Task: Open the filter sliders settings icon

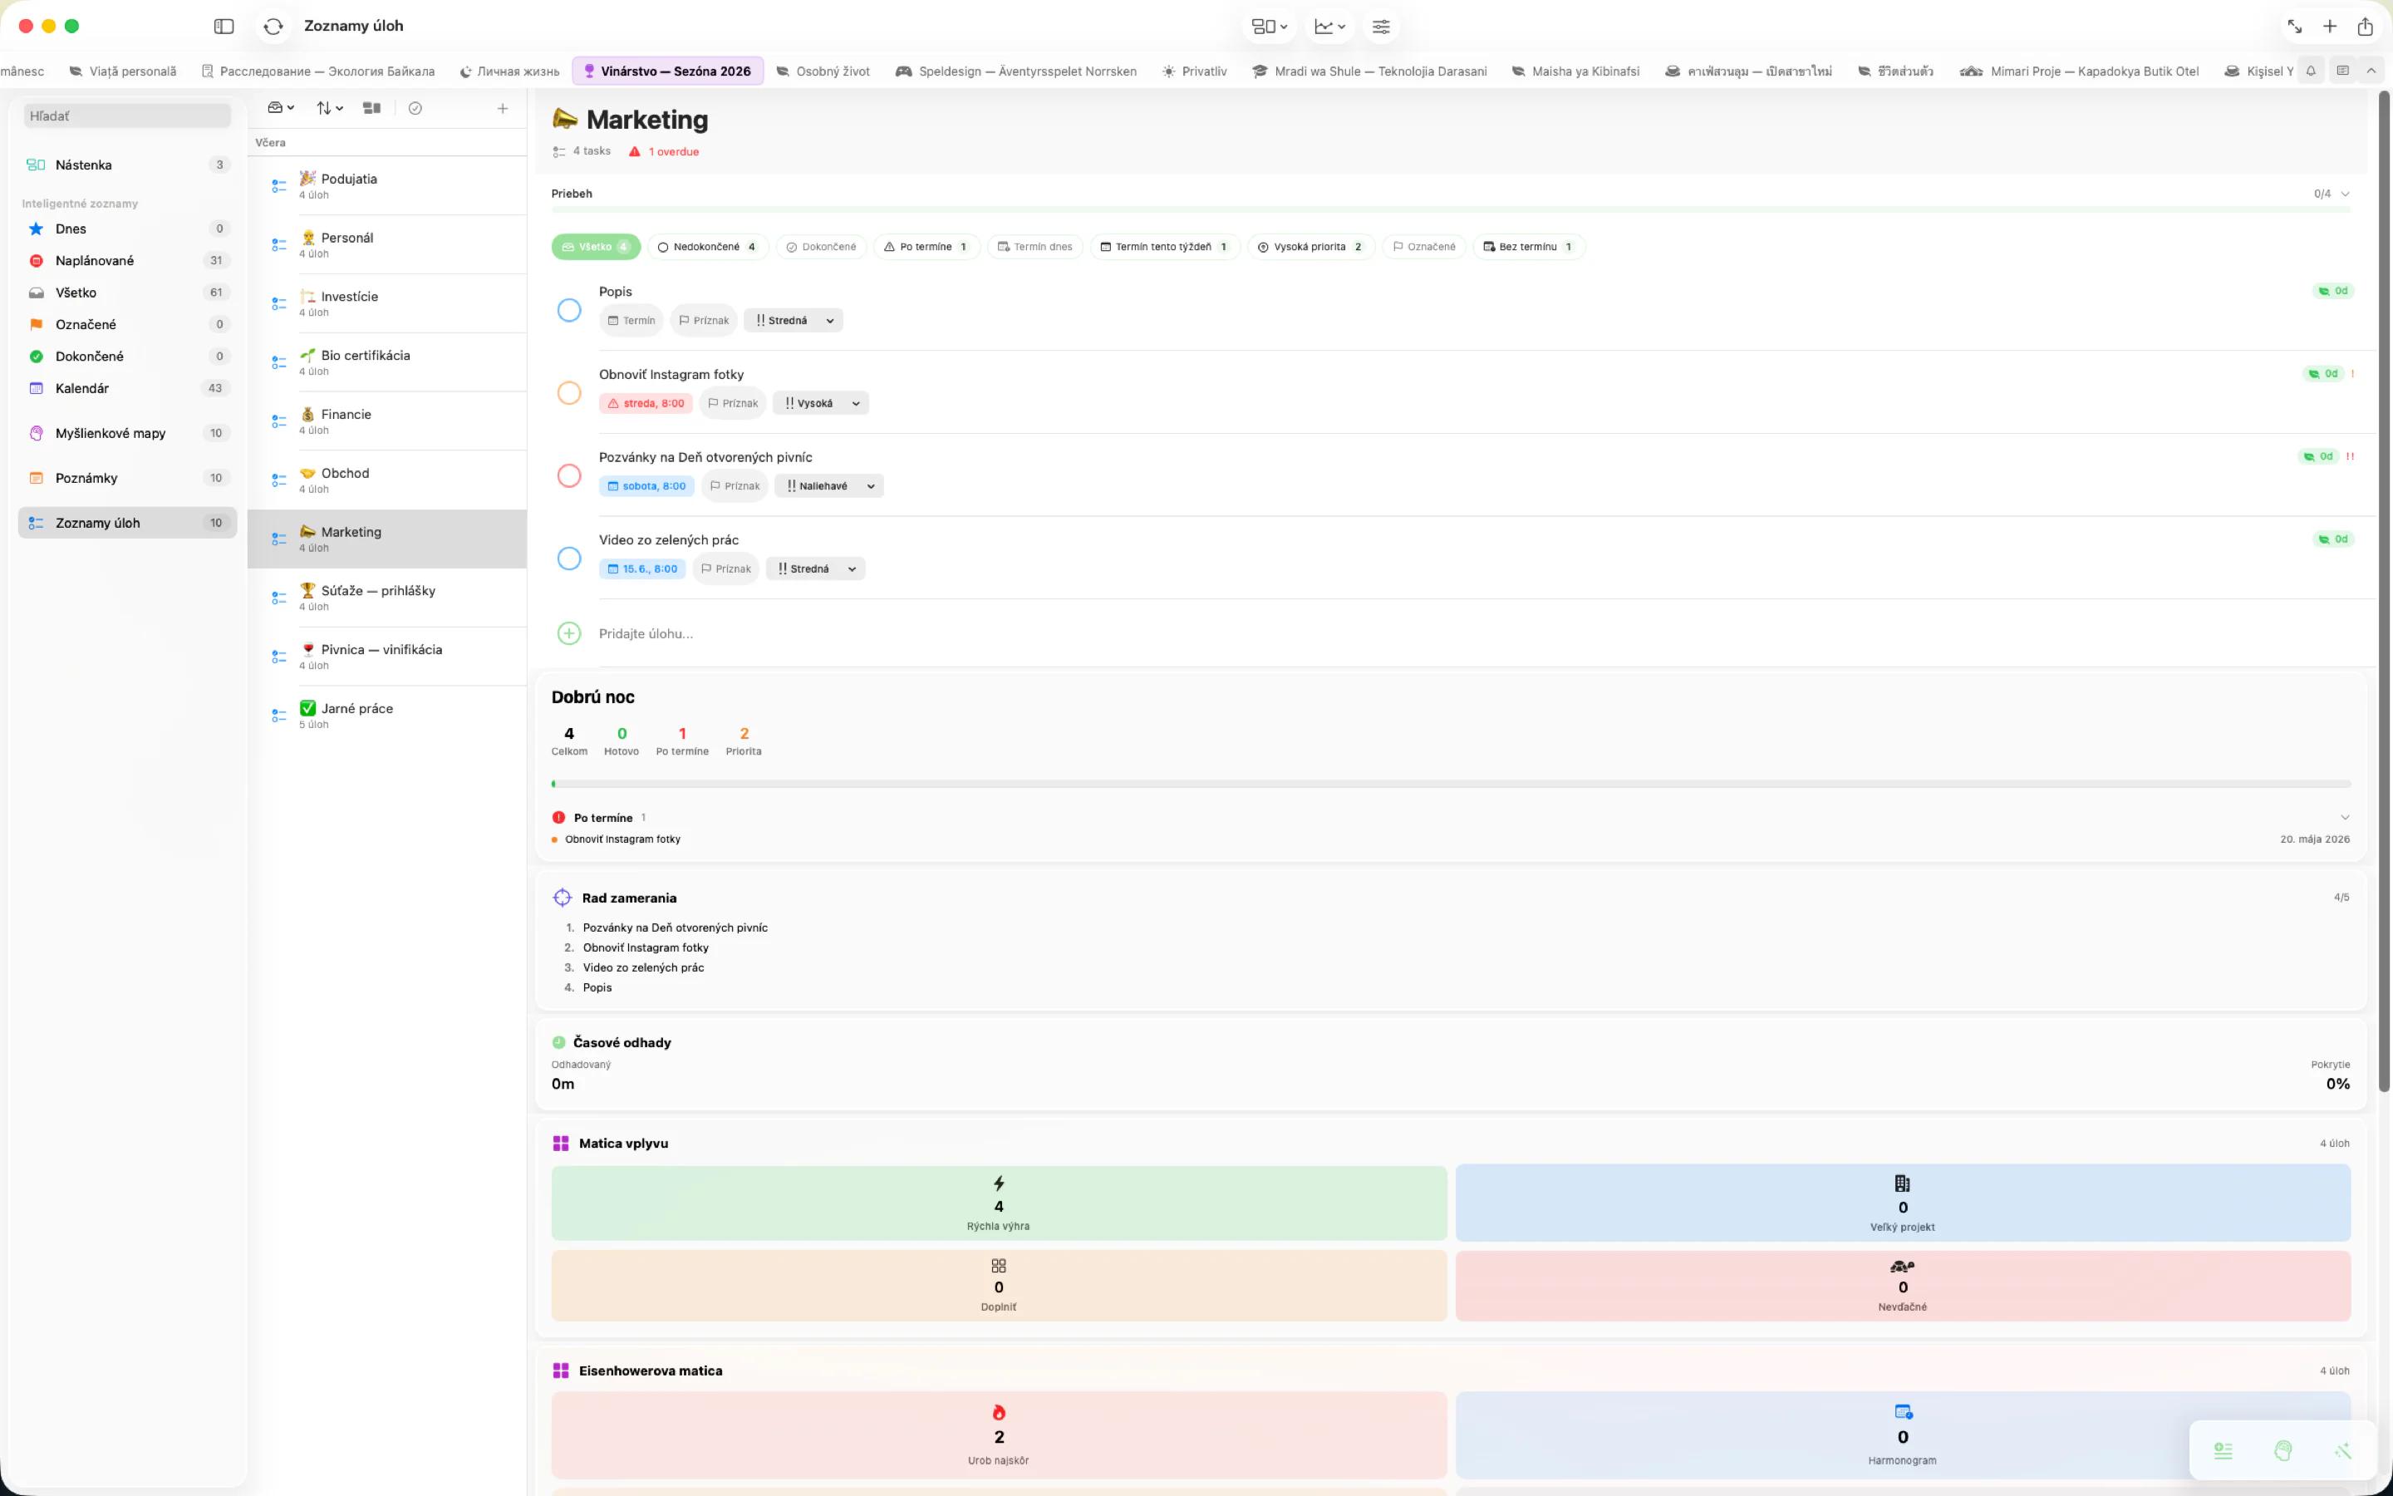Action: tap(1380, 27)
